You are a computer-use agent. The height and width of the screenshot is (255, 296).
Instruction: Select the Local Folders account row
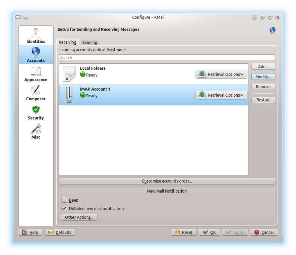coord(154,74)
